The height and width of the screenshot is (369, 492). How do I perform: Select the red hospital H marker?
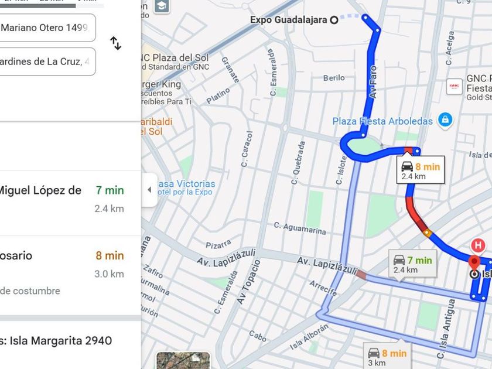point(478,245)
